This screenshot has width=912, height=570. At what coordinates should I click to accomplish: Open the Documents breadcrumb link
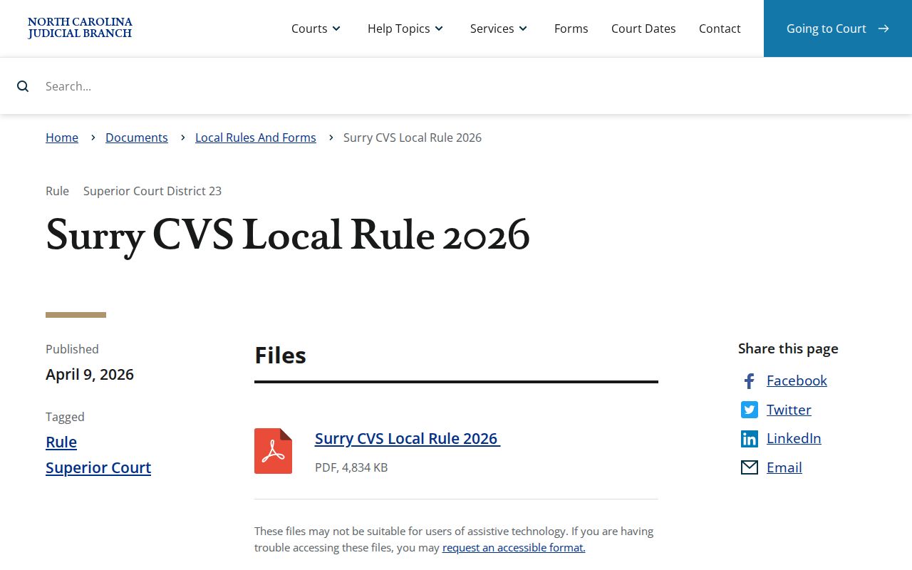[x=137, y=138]
